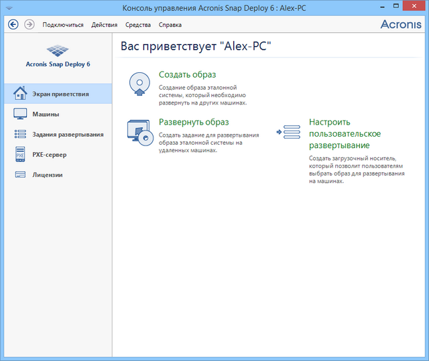Open the Задания развертывания list icon
This screenshot has width=429, height=361.
[20, 134]
